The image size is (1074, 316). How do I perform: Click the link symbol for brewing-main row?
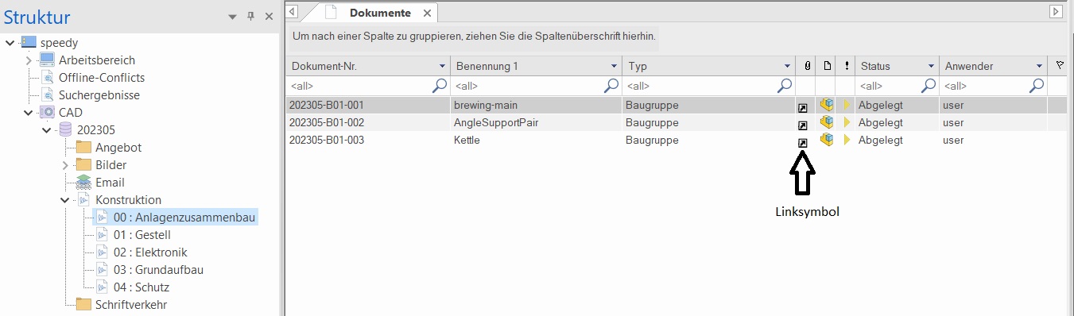[803, 107]
